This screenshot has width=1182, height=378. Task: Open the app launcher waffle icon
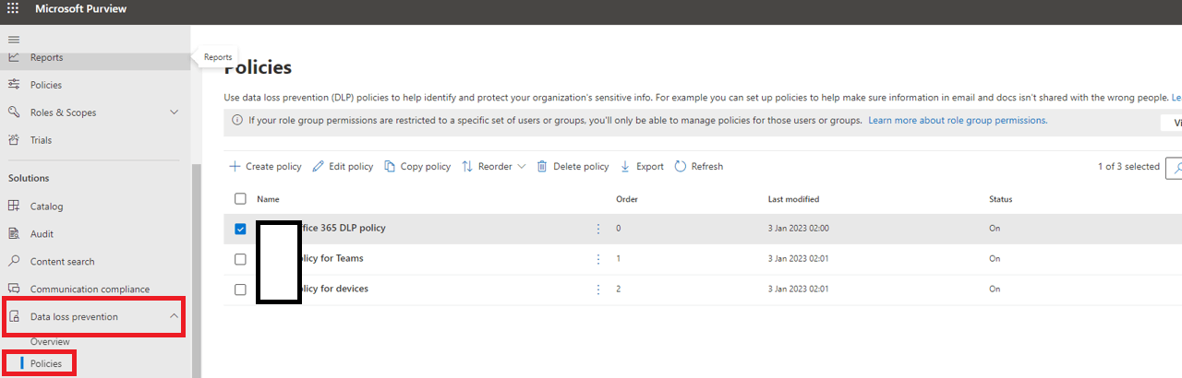pyautogui.click(x=13, y=8)
